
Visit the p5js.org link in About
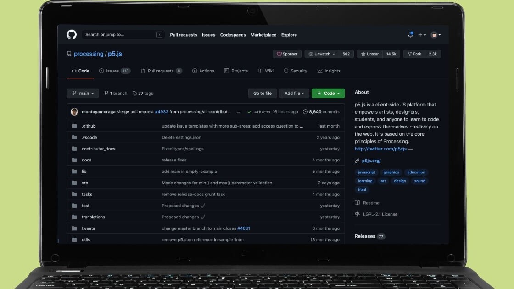click(x=372, y=161)
